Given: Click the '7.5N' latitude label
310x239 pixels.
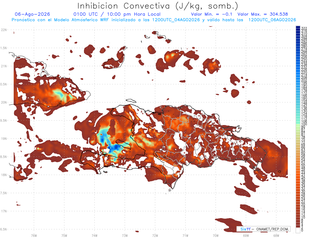Looking at the screenshot, I should 4,193.
